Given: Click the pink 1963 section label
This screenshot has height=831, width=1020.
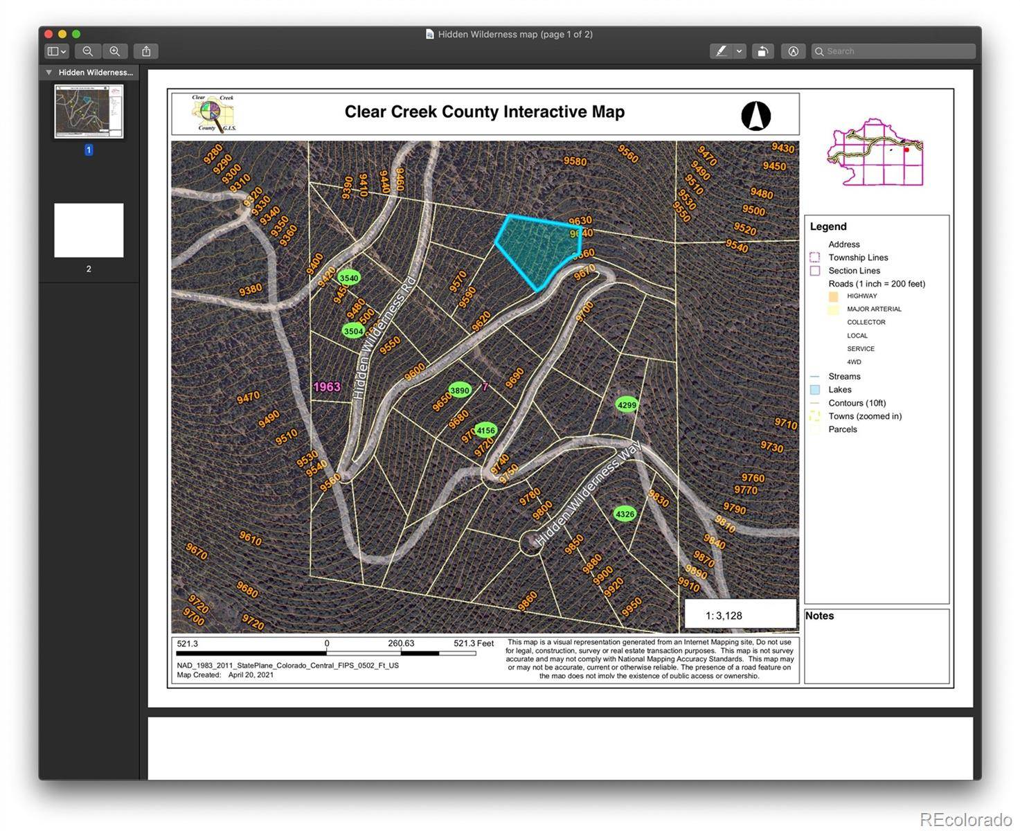Looking at the screenshot, I should coord(327,386).
